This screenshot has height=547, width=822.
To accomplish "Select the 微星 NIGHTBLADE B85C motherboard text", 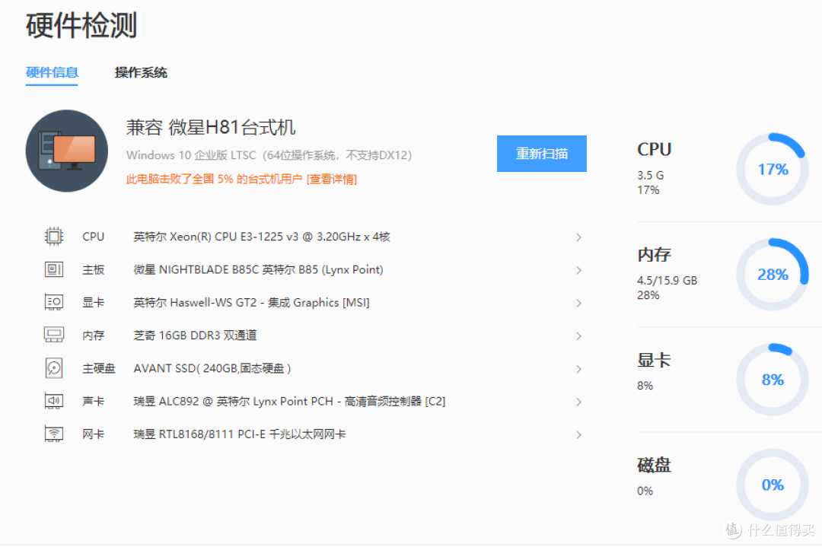I will tap(258, 270).
